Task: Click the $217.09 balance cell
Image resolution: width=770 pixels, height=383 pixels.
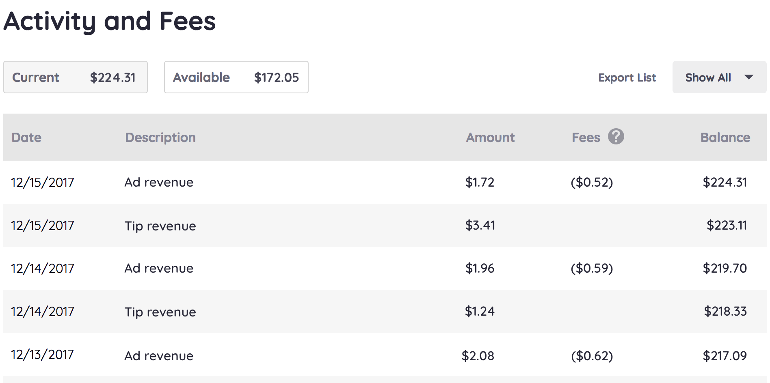Action: (x=725, y=356)
